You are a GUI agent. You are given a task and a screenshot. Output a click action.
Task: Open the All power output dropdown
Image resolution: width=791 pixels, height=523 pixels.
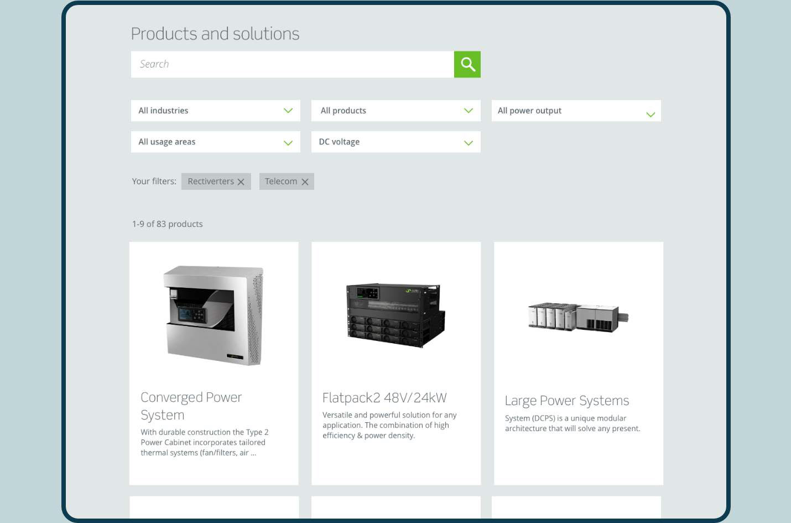(x=576, y=111)
